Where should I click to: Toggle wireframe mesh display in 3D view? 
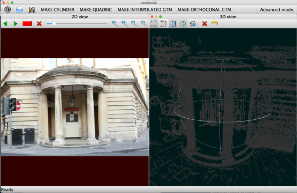pos(163,24)
